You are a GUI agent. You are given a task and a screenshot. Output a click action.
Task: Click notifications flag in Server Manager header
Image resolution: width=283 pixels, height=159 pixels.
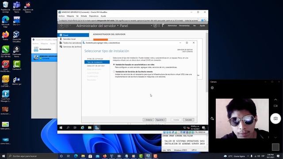point(163,26)
